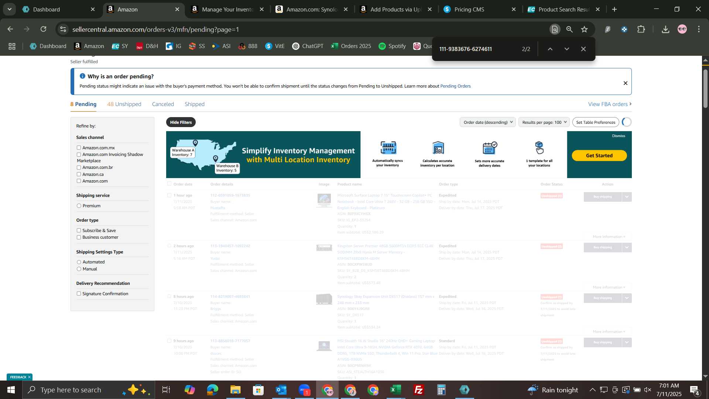Open the Extensions puzzle icon
This screenshot has height=399, width=709.
(641, 29)
